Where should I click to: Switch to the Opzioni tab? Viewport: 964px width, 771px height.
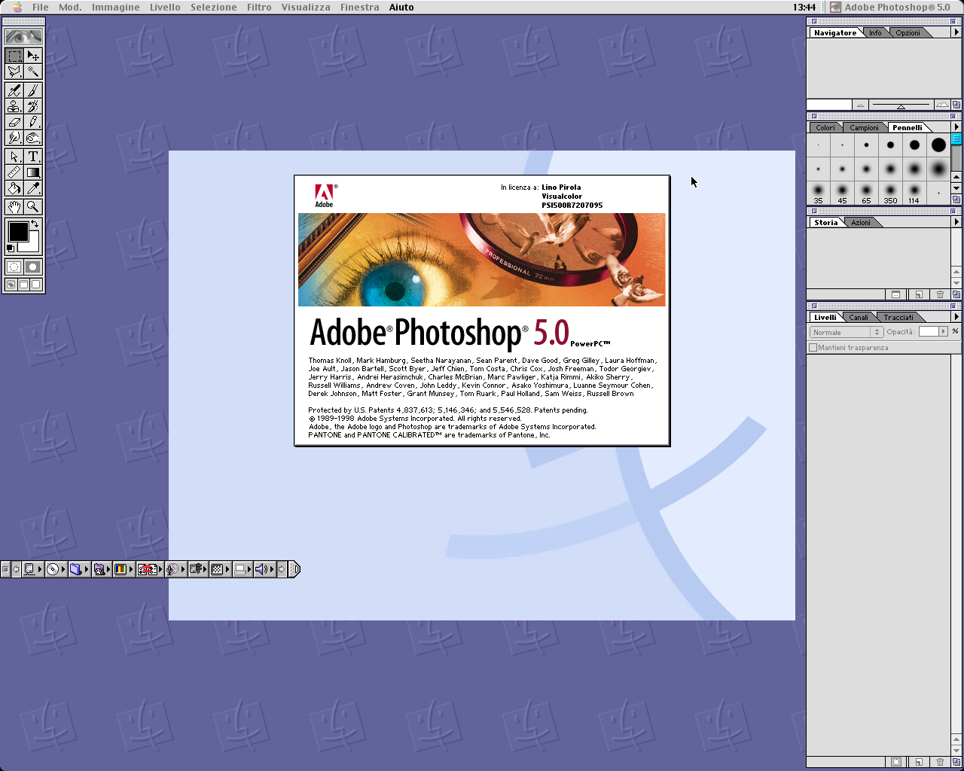(908, 33)
